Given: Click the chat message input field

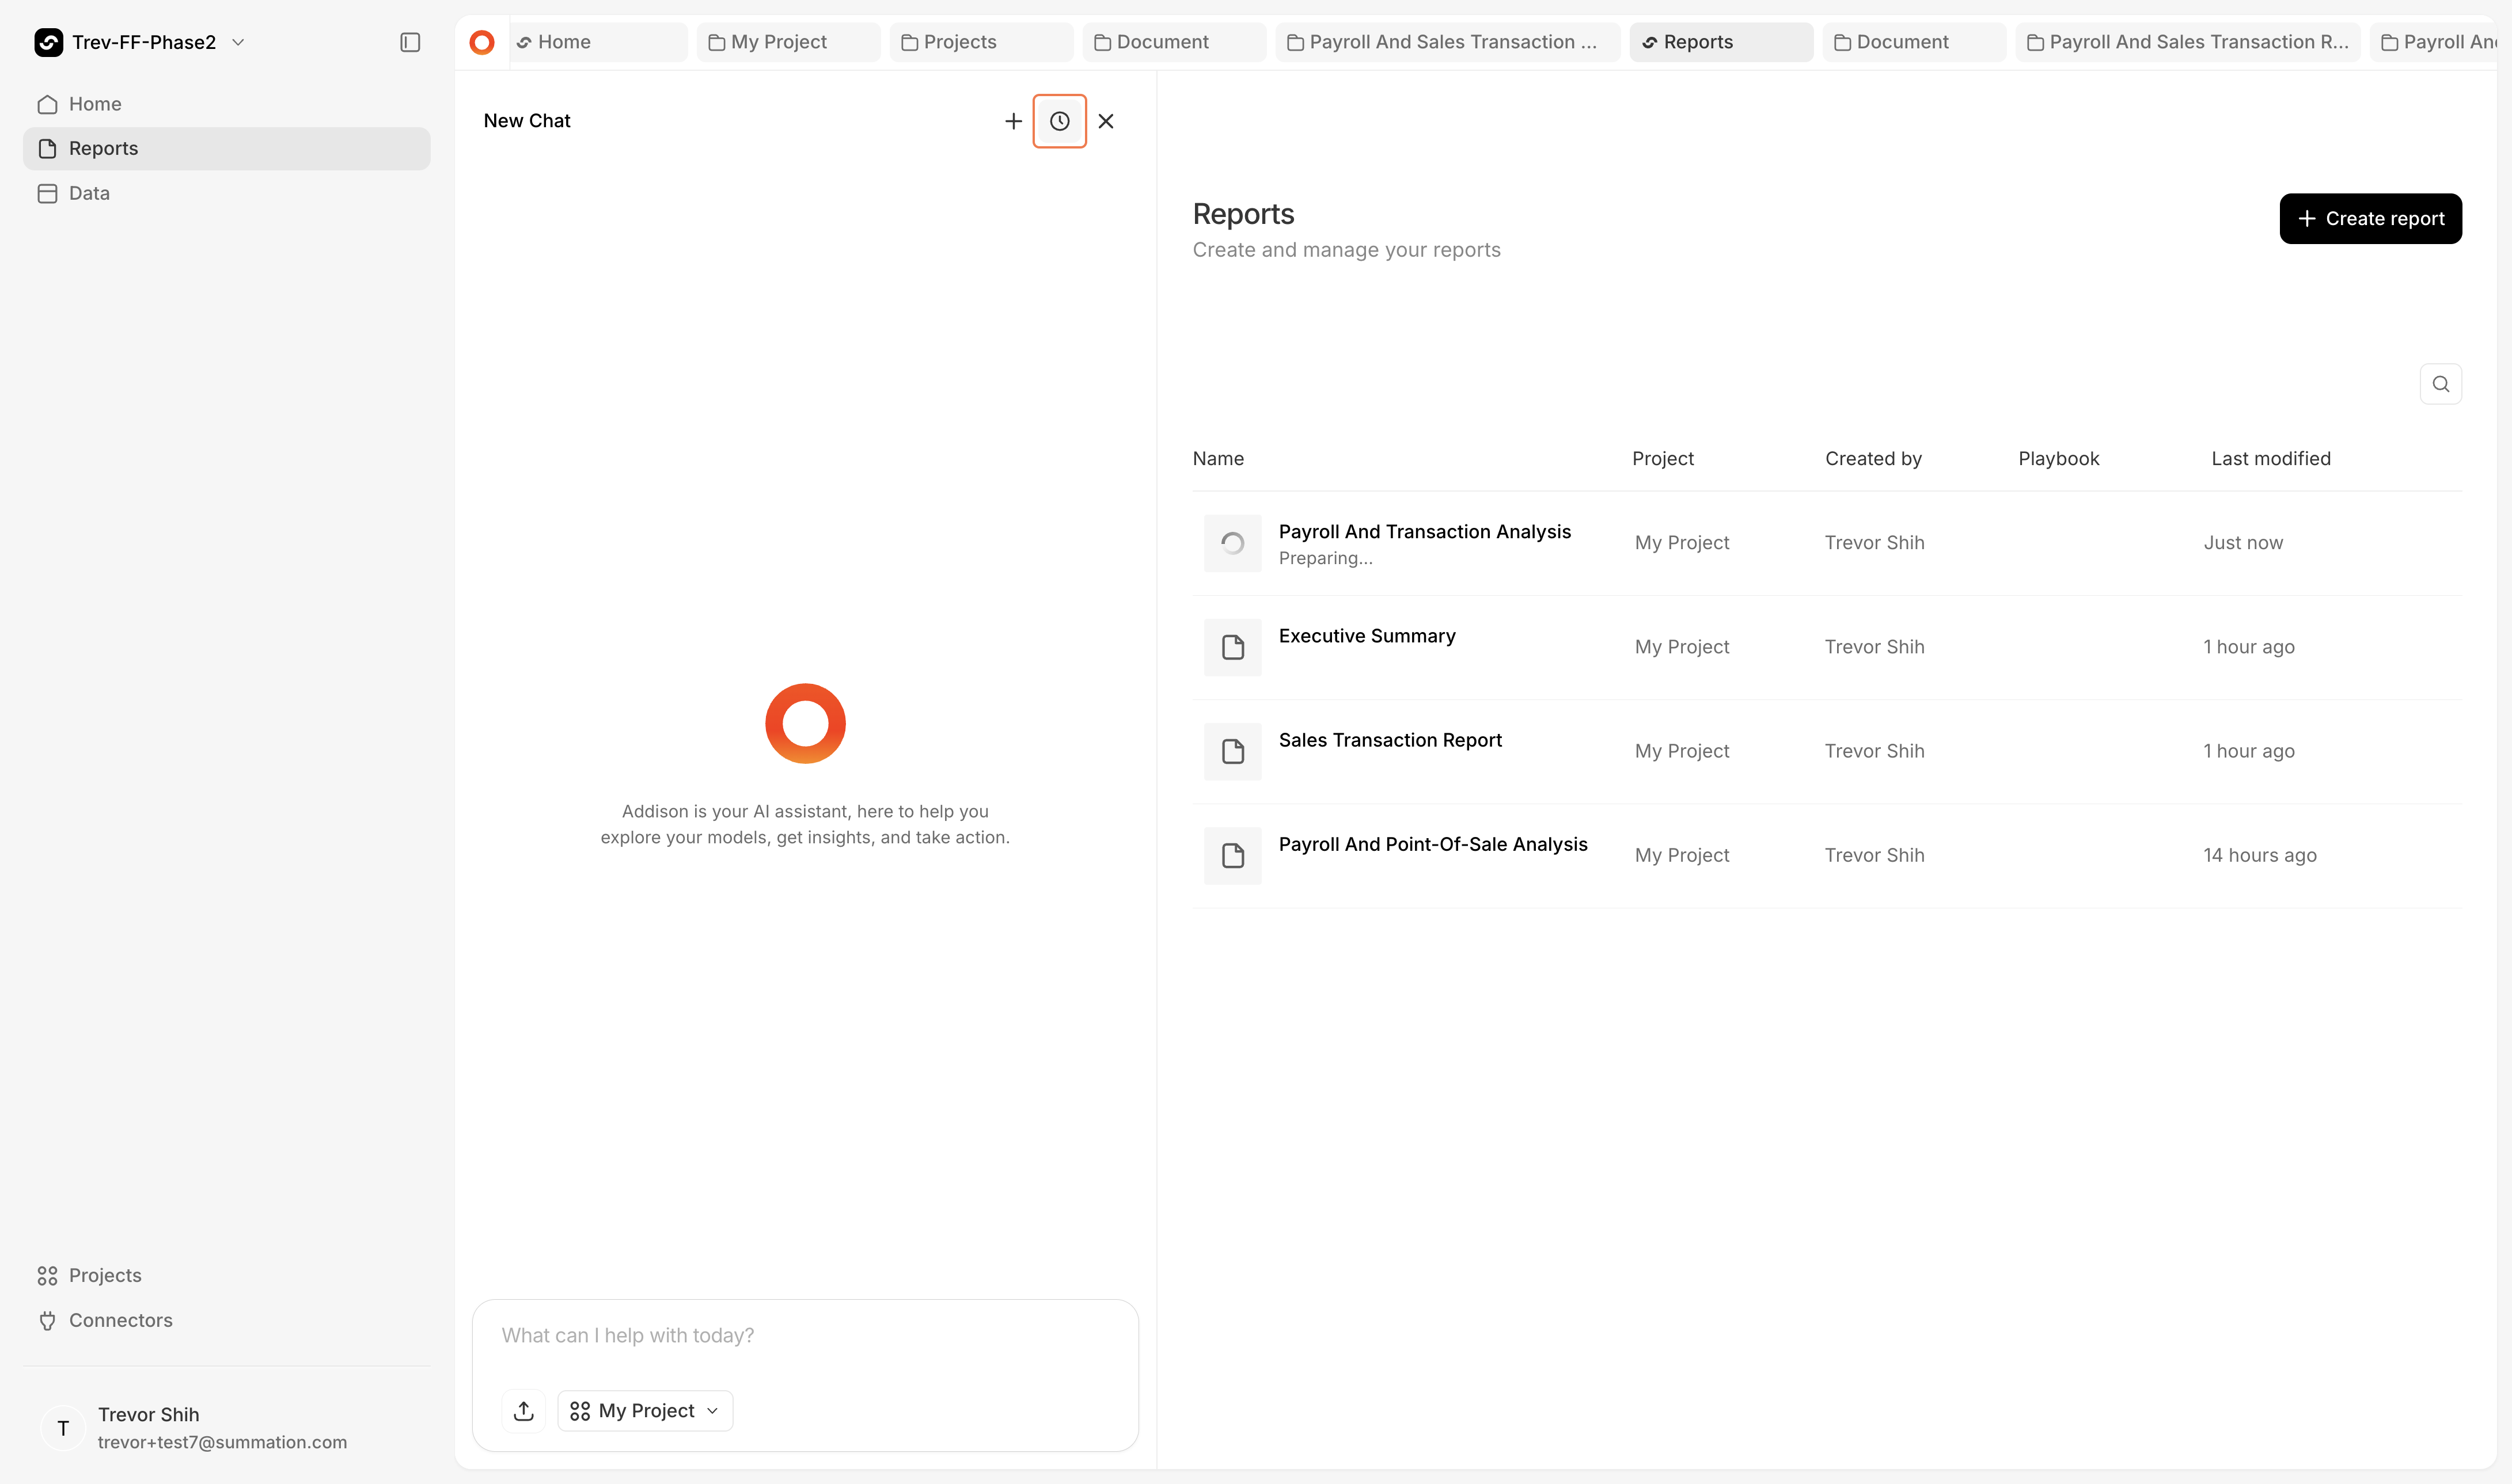Looking at the screenshot, I should click(x=805, y=1336).
